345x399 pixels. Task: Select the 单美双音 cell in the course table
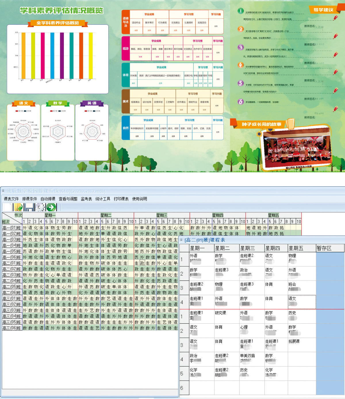pyautogui.click(x=252, y=359)
